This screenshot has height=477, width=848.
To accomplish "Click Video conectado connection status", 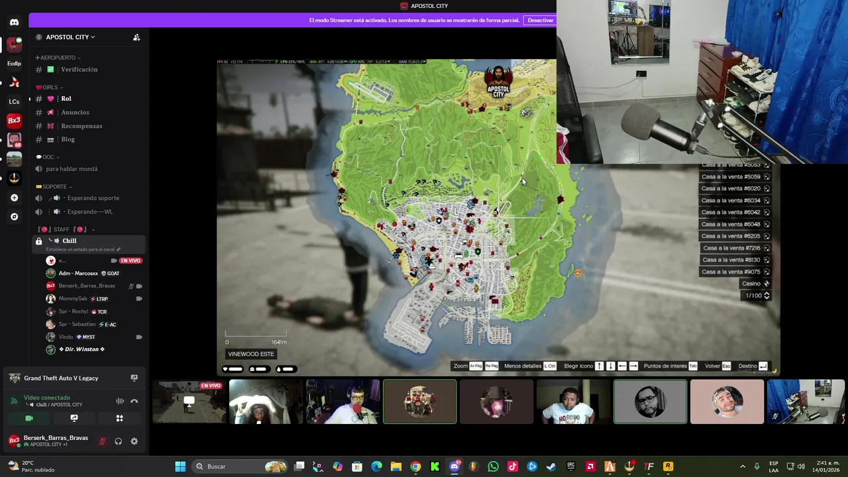I will [x=47, y=398].
